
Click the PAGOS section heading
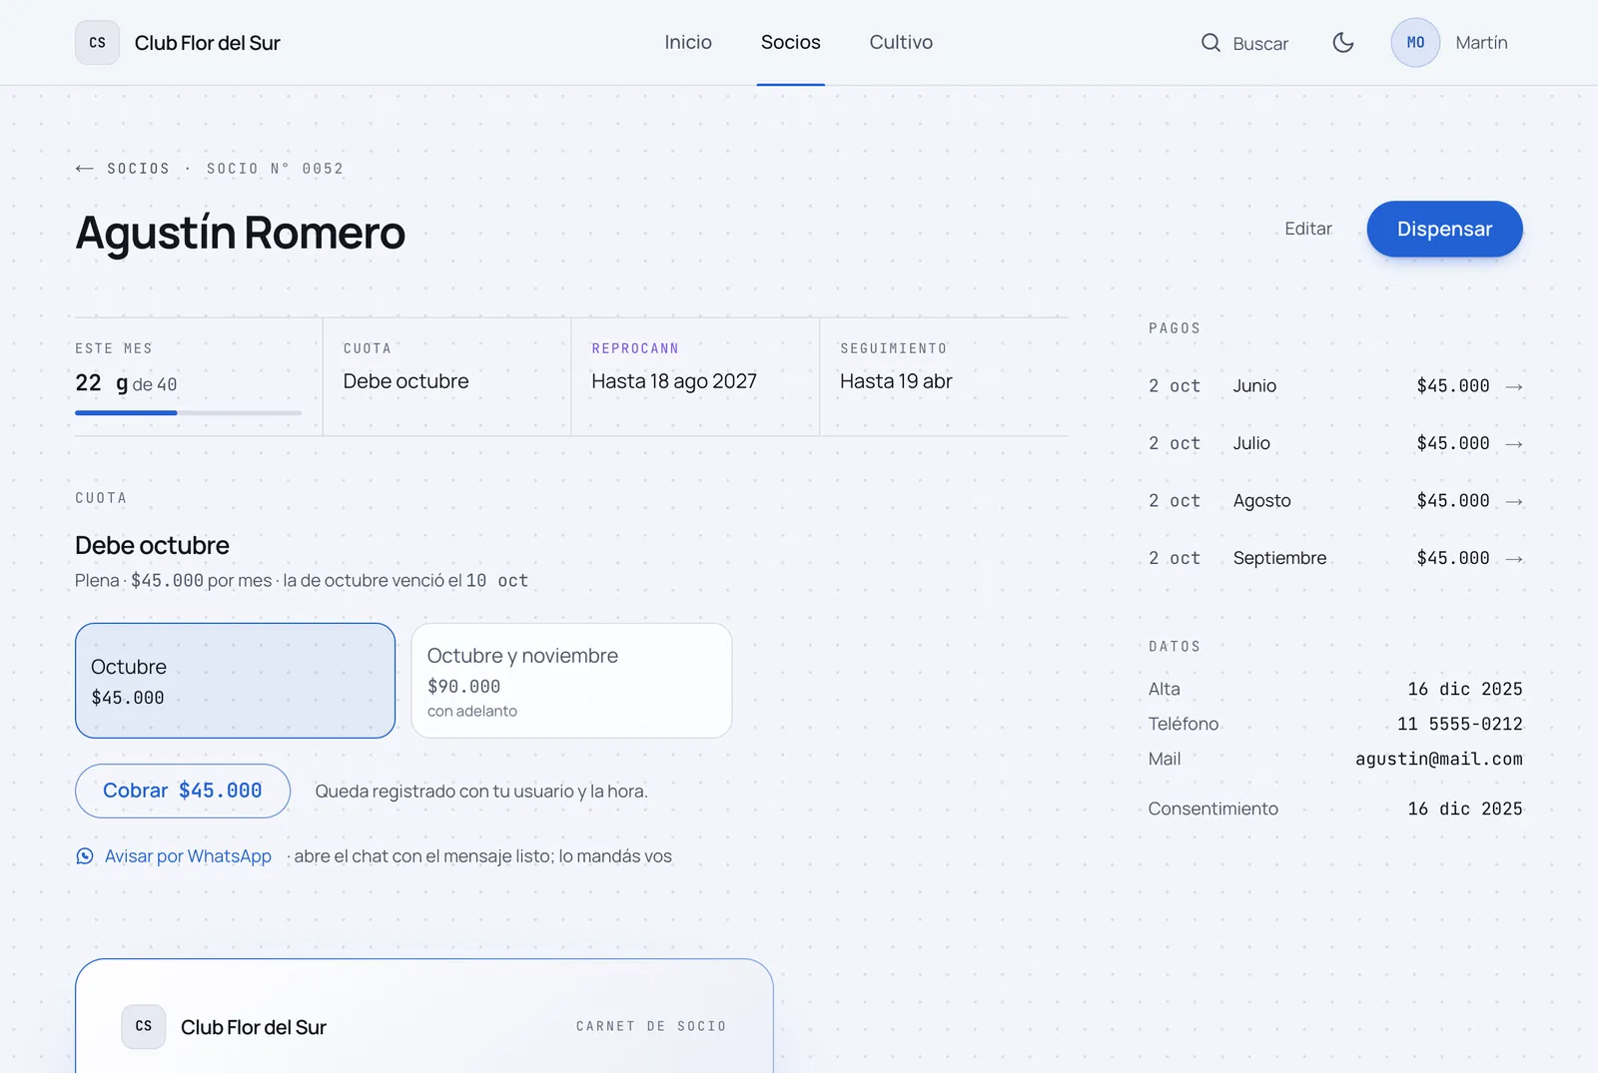[1175, 328]
